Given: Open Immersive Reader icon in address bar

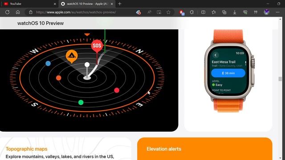Looking at the screenshot, I should click(x=159, y=12).
